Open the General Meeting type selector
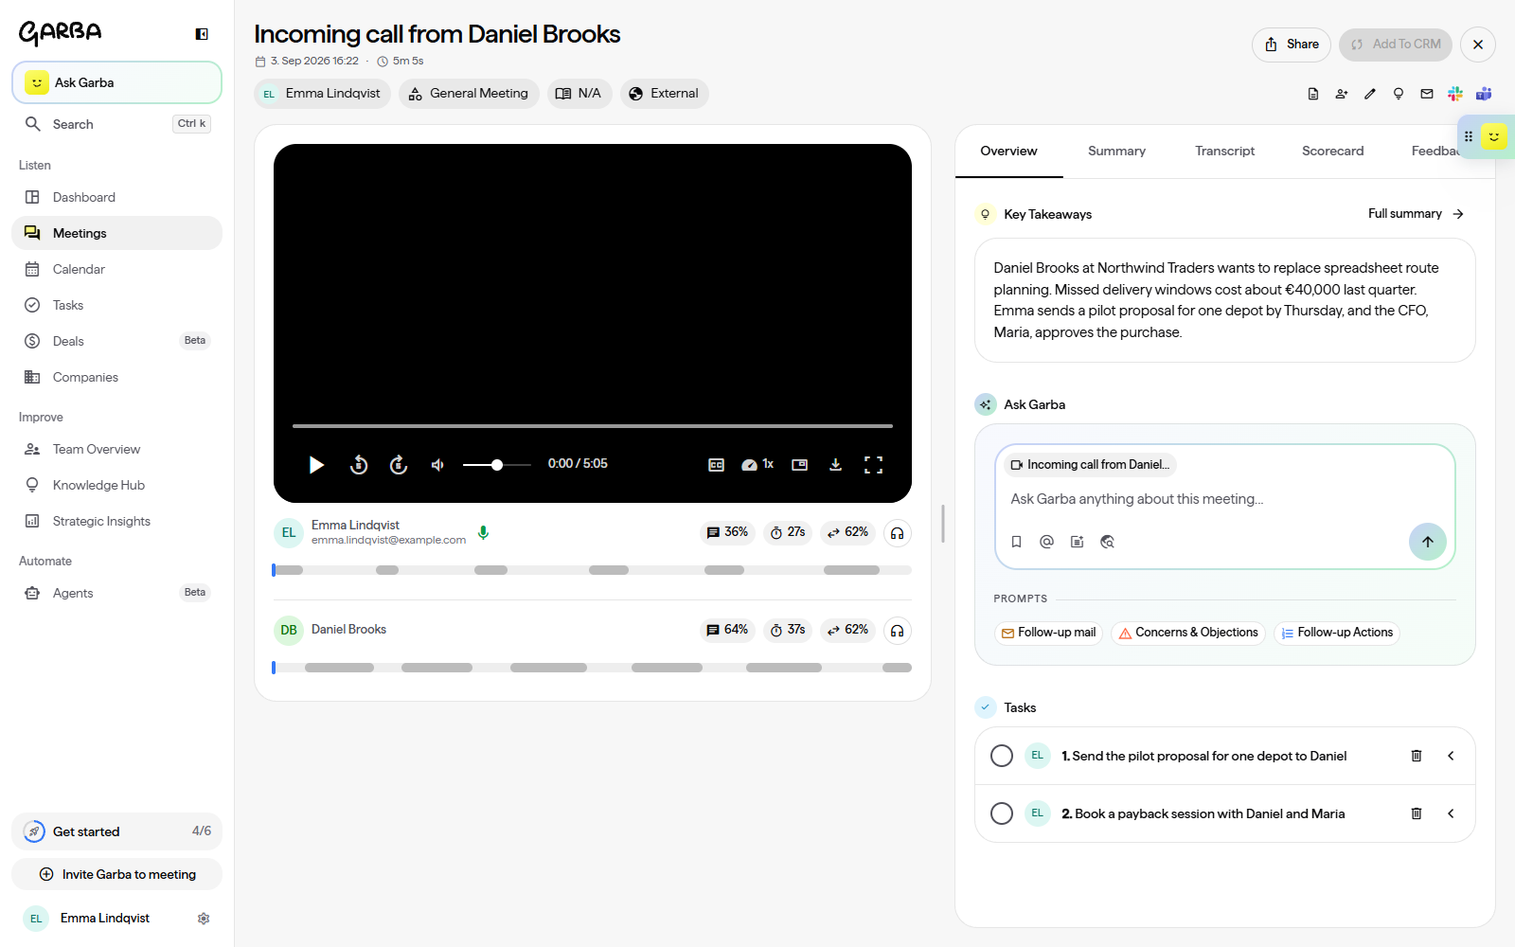Image resolution: width=1515 pixels, height=947 pixels. (469, 94)
